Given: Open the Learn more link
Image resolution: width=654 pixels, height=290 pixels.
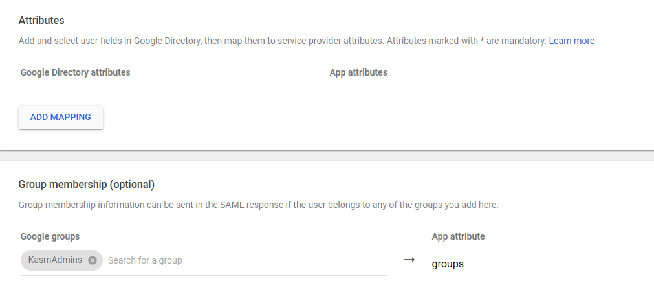Looking at the screenshot, I should click(x=571, y=41).
